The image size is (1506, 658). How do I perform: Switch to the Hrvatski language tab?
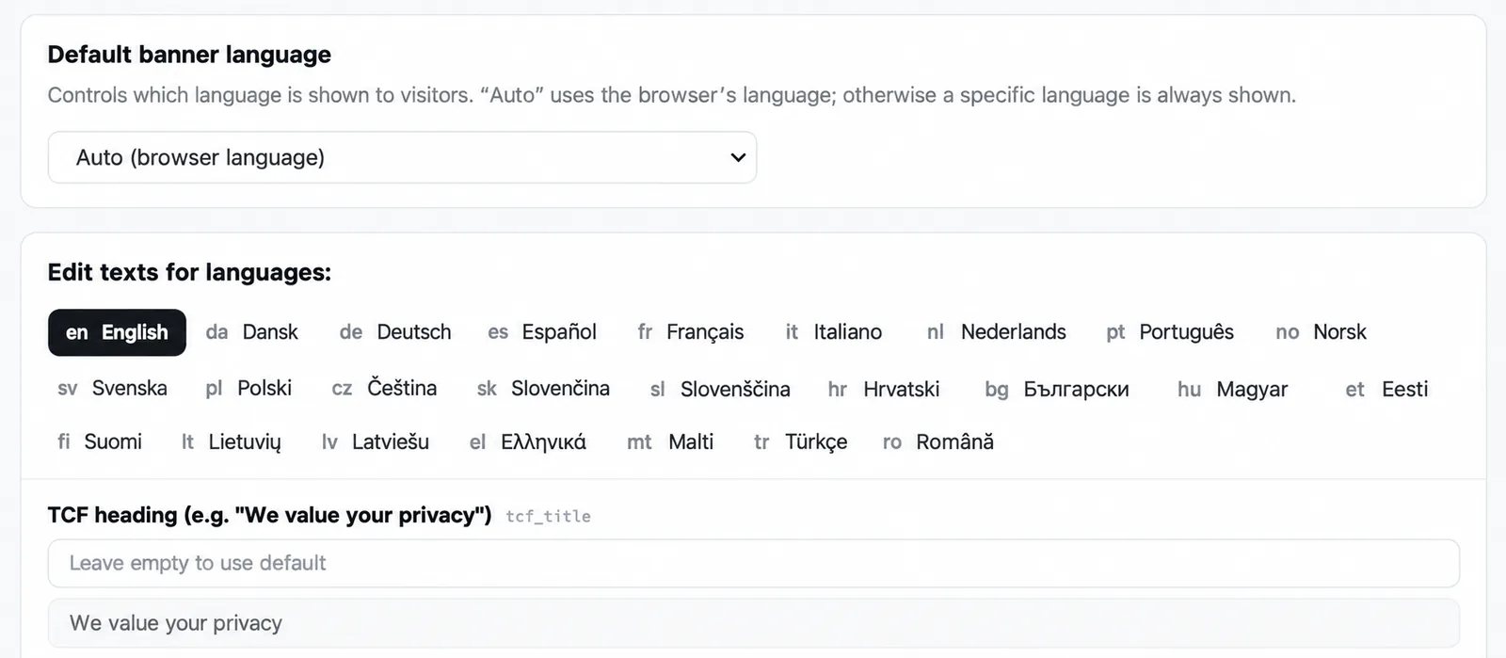[884, 389]
